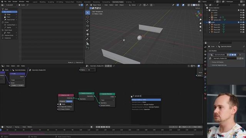Open the Render menu
246x138 pixels.
click(x=15, y=2)
